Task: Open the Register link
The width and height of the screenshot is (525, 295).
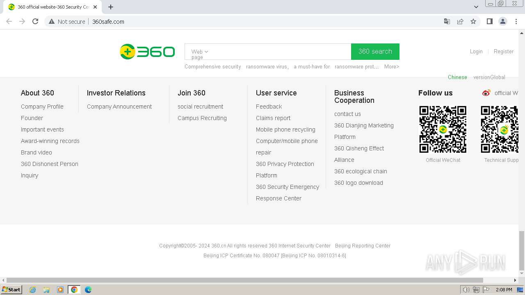Action: pos(504,52)
